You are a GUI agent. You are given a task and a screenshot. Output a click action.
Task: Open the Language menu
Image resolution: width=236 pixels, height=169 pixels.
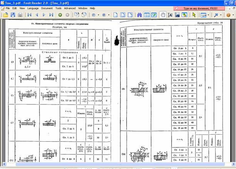pyautogui.click(x=33, y=8)
